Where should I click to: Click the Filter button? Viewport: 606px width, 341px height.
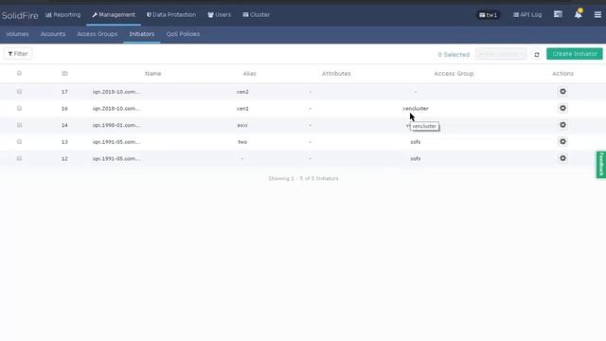18,54
